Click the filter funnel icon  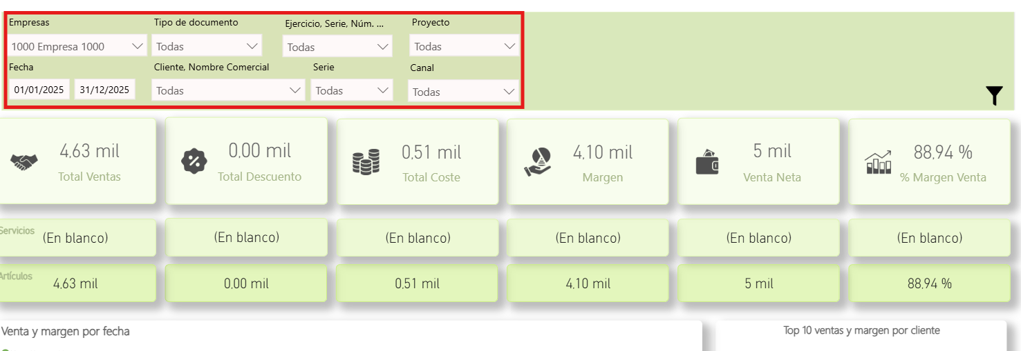tap(994, 95)
